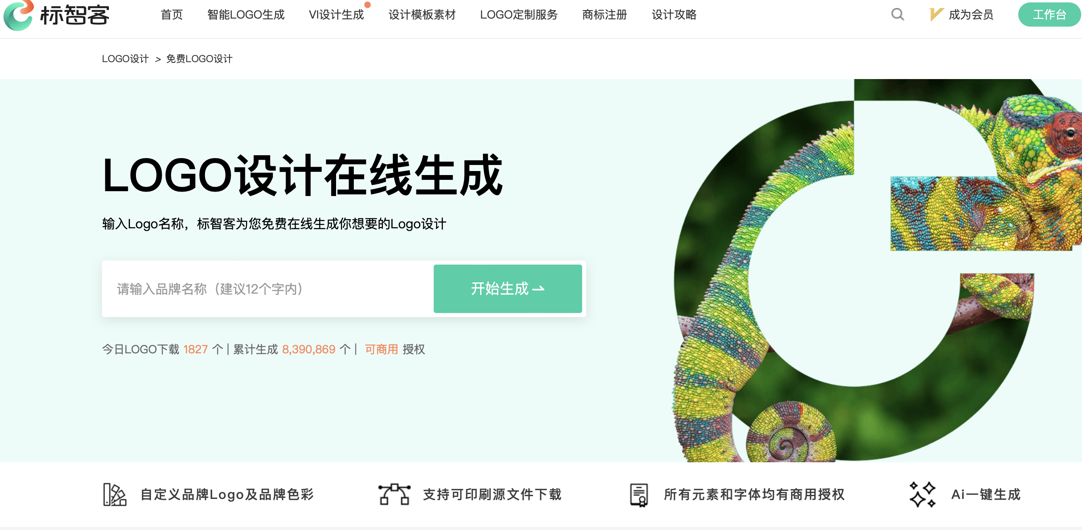This screenshot has width=1082, height=530.
Task: Click the orange dot badge on VI设计生成
Action: tap(367, 5)
